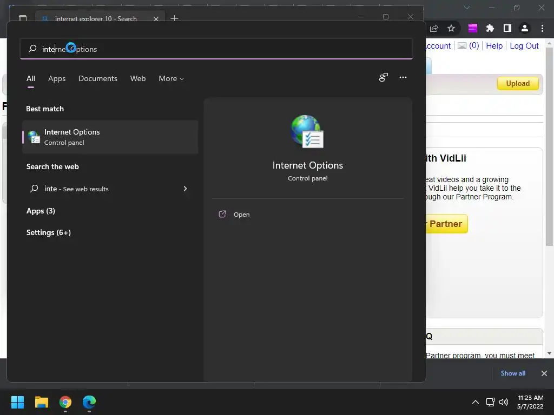Switch to the Apps filter tab
This screenshot has height=415, width=554.
57,78
